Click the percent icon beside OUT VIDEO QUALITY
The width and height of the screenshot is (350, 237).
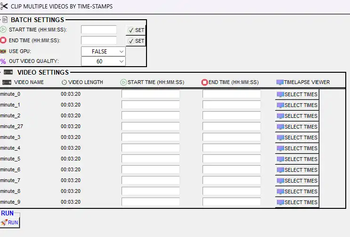pos(3,61)
